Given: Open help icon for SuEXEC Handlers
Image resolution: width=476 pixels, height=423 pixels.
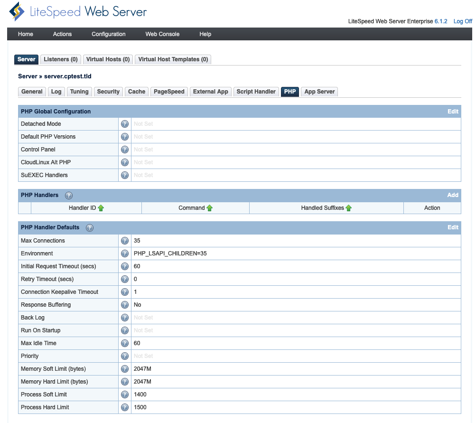Looking at the screenshot, I should point(125,175).
